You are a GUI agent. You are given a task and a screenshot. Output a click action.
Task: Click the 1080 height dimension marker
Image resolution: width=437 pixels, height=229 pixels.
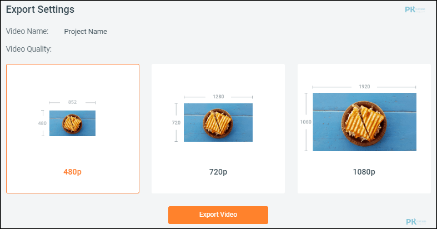[x=306, y=122]
